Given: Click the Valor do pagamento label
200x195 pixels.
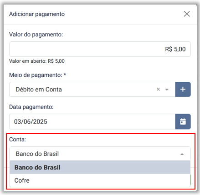Looking at the screenshot, I should [36, 35].
